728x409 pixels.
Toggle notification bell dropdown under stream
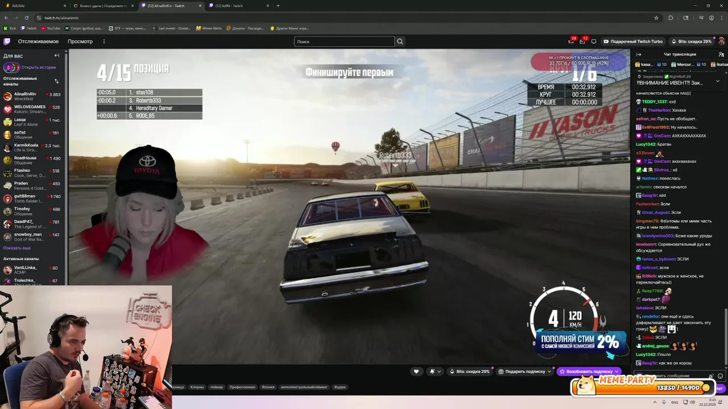[x=435, y=372]
